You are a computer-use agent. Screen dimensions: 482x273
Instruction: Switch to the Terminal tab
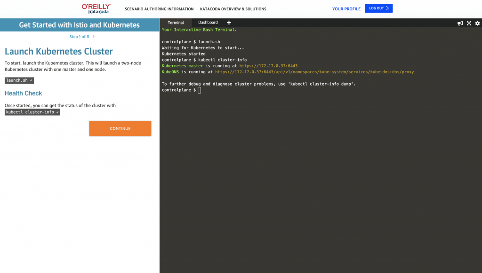click(176, 23)
